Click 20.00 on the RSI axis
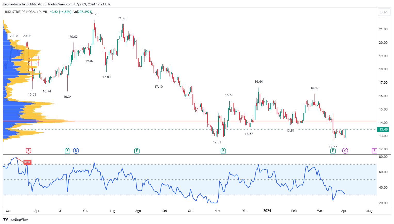The image size is (394, 224). [383, 203]
